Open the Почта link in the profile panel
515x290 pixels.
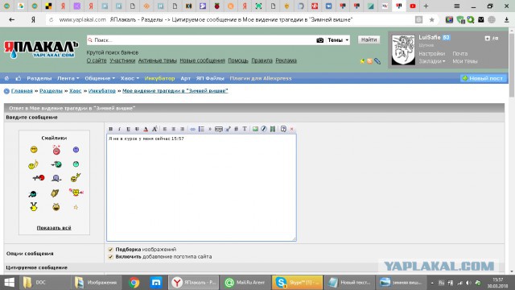click(459, 54)
